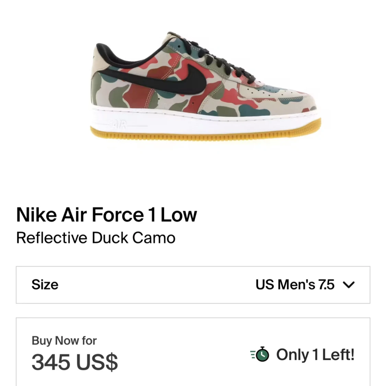
Task: Select the US Men's 7.5 size value
Action: tap(295, 285)
